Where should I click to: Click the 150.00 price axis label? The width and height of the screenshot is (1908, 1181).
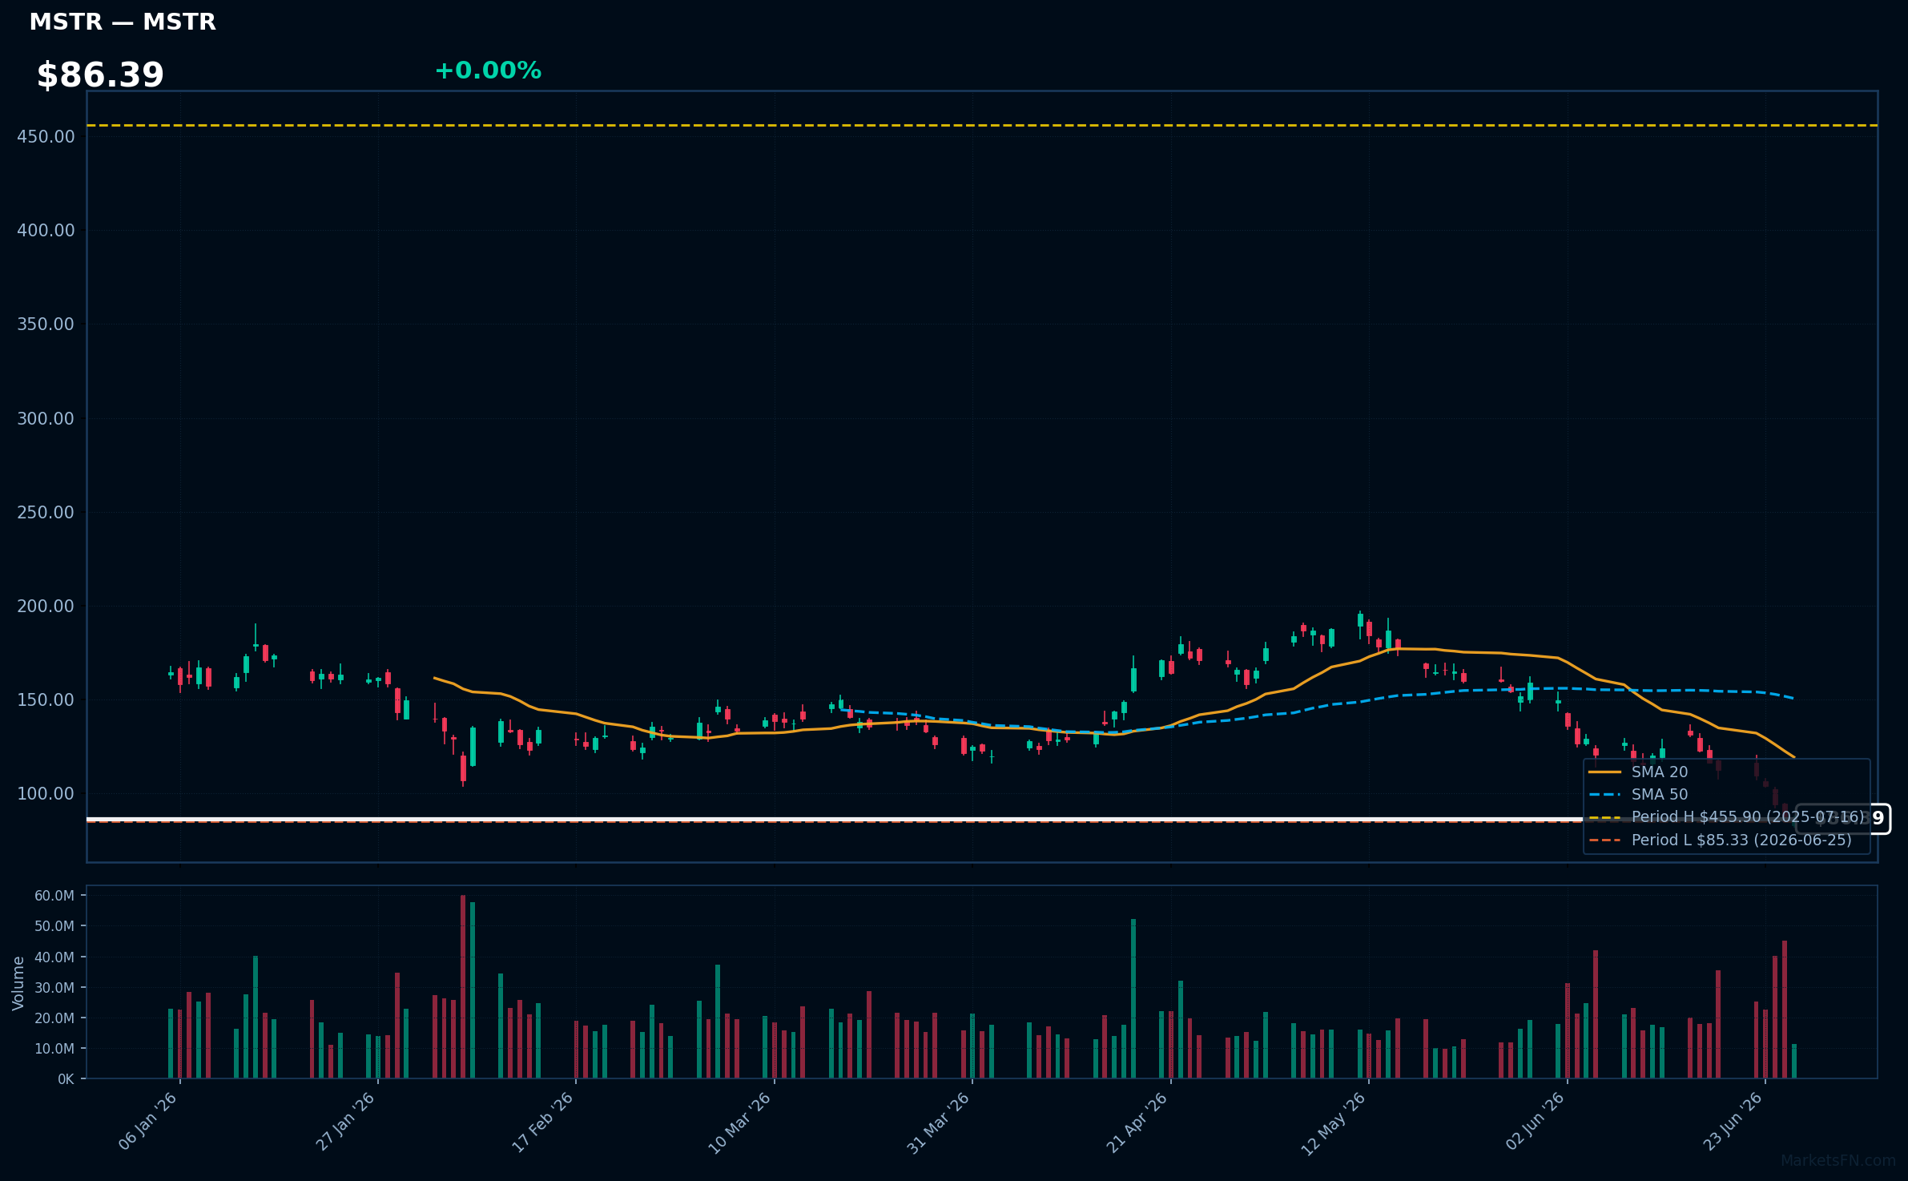tap(46, 700)
